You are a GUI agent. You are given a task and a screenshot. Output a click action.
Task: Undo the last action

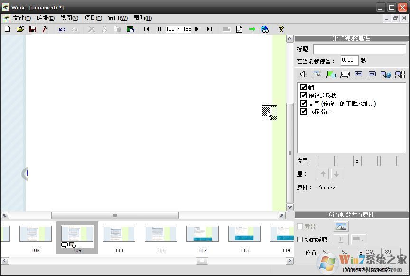61,29
